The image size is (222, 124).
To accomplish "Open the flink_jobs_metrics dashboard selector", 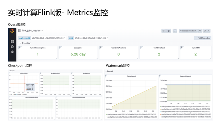I will point(31,31).
